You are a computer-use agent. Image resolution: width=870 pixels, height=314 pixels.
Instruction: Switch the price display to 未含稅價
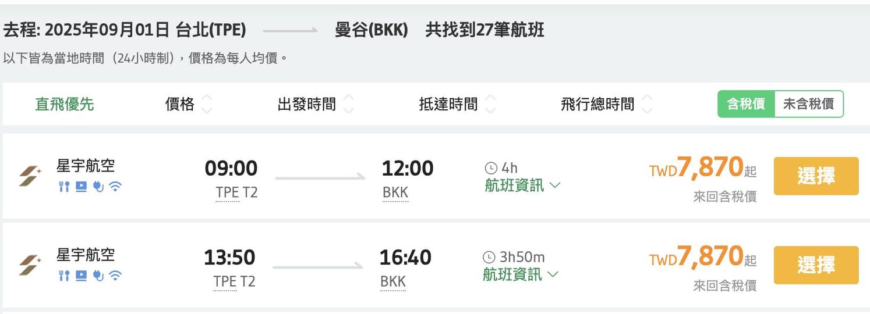808,104
